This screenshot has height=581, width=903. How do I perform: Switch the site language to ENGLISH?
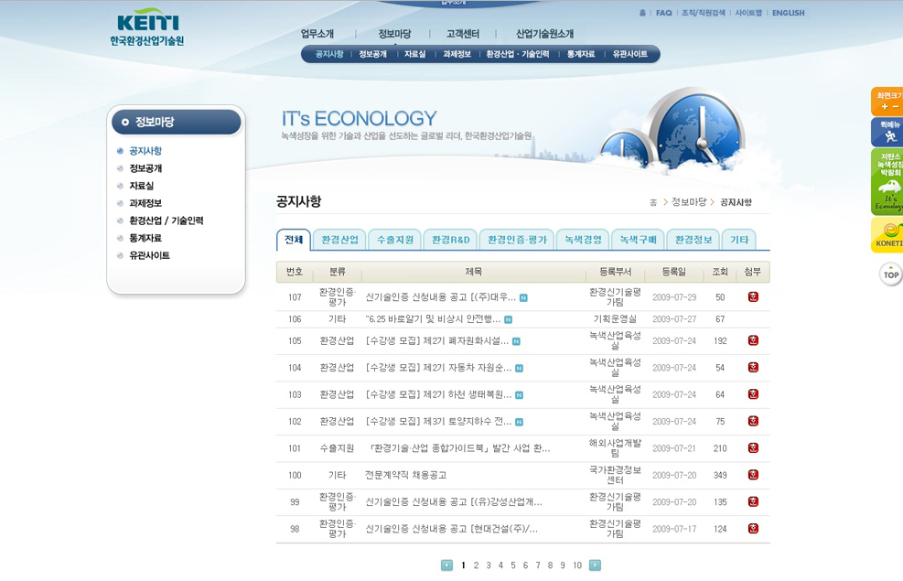pos(788,13)
